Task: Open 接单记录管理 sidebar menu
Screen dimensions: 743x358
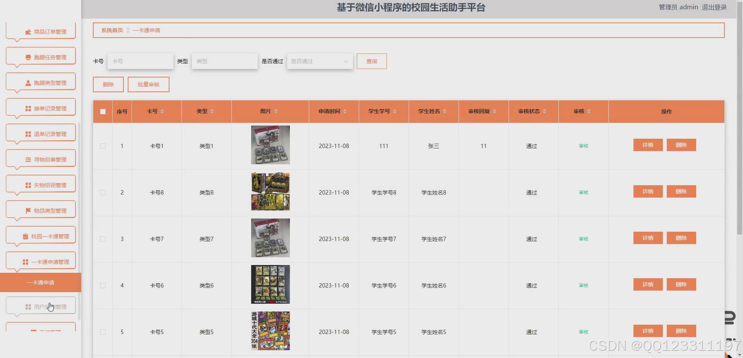Action: (41, 108)
